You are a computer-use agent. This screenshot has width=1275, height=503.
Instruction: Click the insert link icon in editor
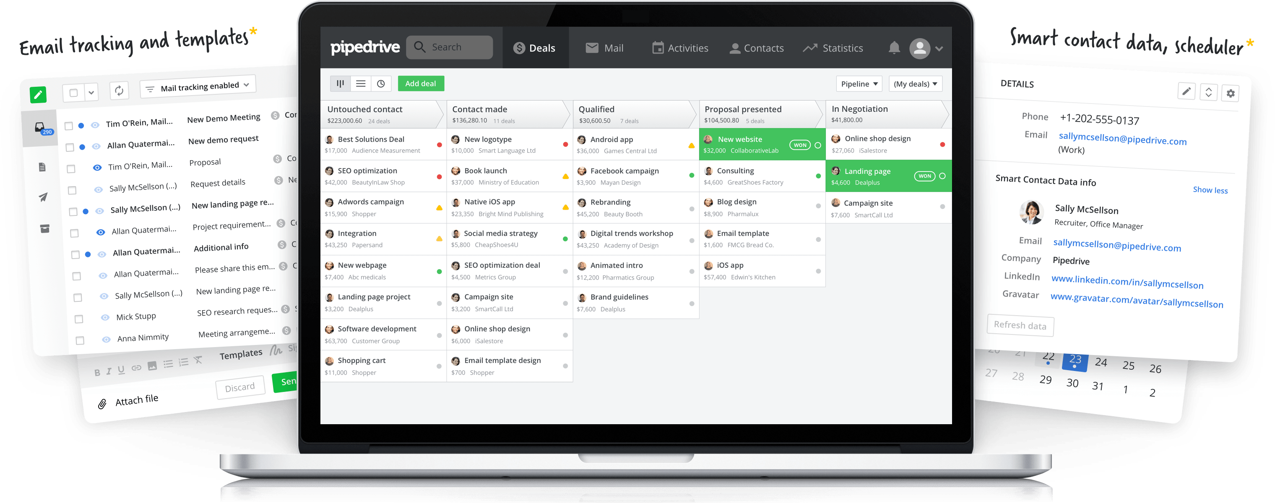137,368
